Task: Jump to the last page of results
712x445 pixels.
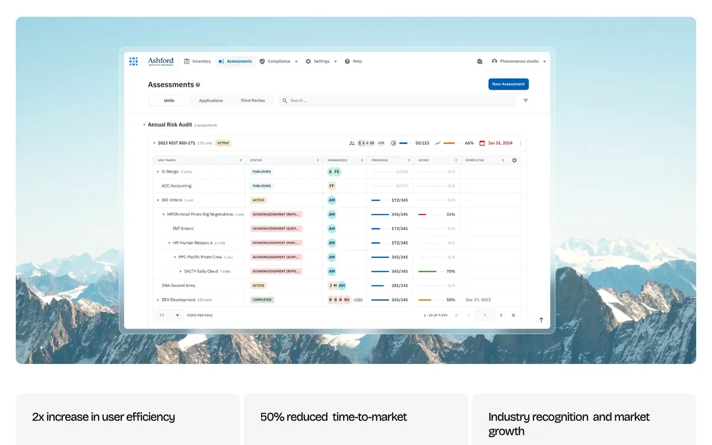Action: coord(513,315)
